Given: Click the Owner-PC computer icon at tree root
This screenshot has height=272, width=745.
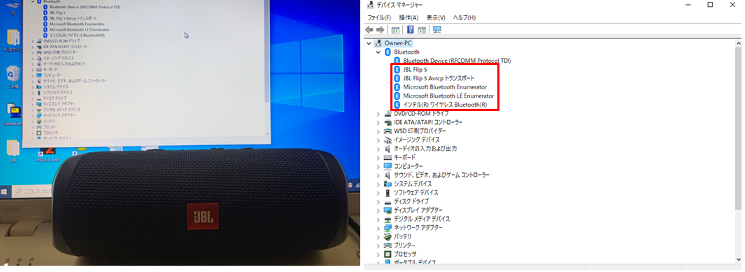Looking at the screenshot, I should pyautogui.click(x=378, y=43).
